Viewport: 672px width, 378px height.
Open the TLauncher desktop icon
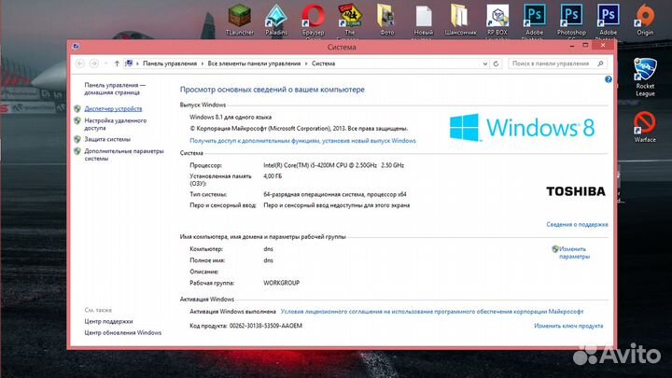tap(239, 20)
